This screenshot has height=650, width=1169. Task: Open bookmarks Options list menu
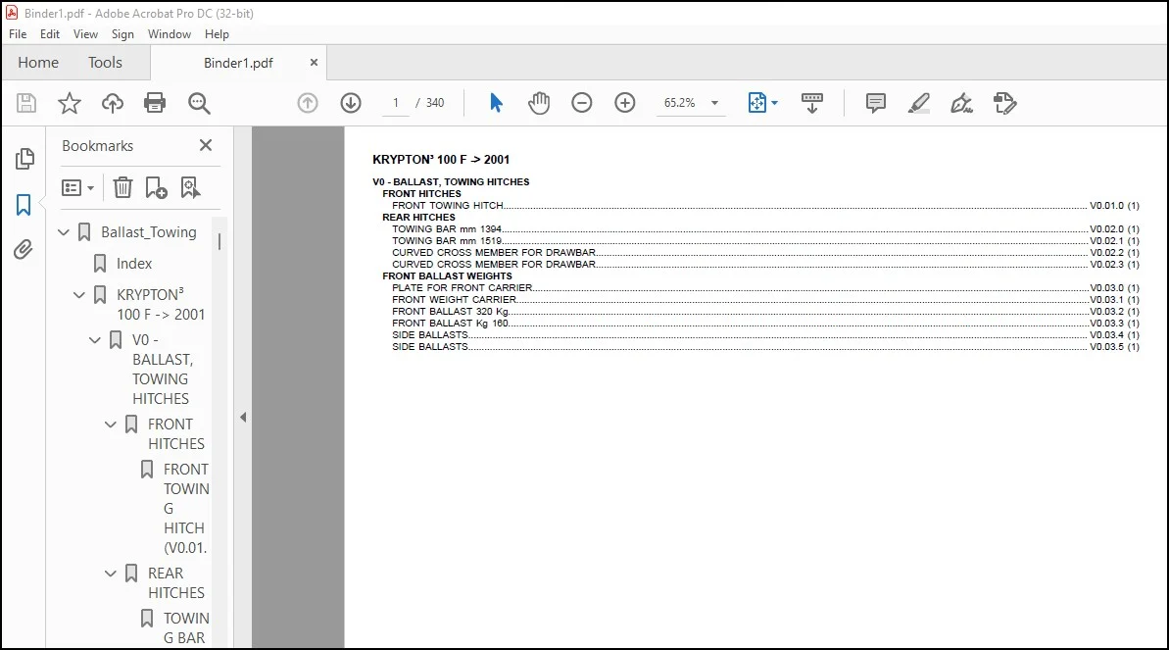[x=78, y=187]
